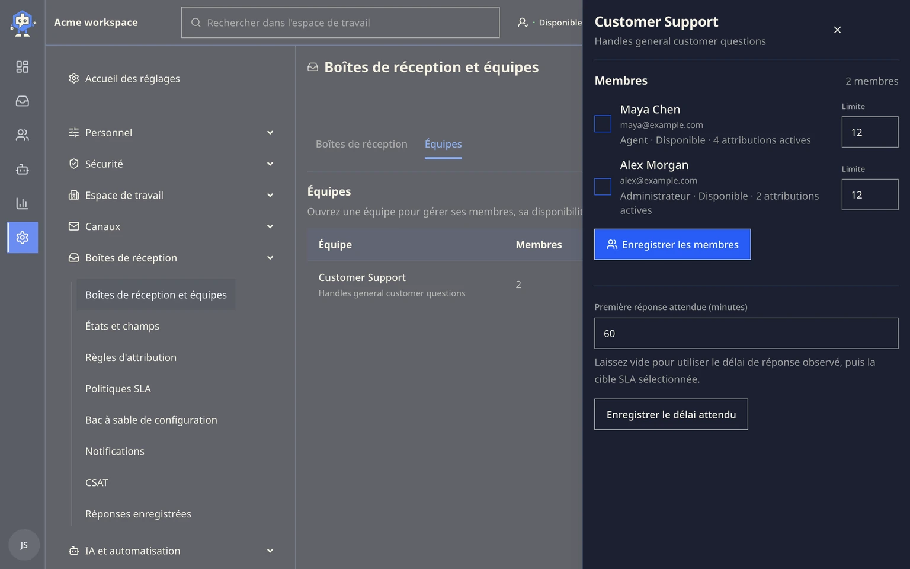Click the availability status person icon
The image size is (910, 569).
(523, 23)
